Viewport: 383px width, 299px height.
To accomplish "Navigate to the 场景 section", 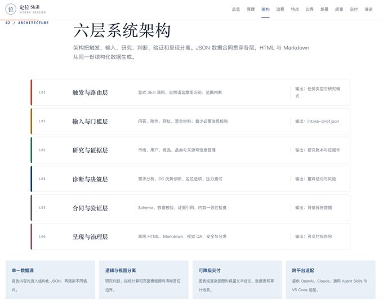I will pyautogui.click(x=324, y=9).
